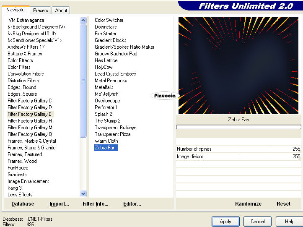This screenshot has height=227, width=303.
Task: Choose the HolyCow filter
Action: [104, 67]
